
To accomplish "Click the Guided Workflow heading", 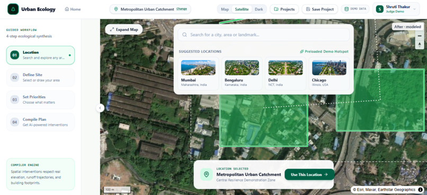I will click(x=22, y=30).
